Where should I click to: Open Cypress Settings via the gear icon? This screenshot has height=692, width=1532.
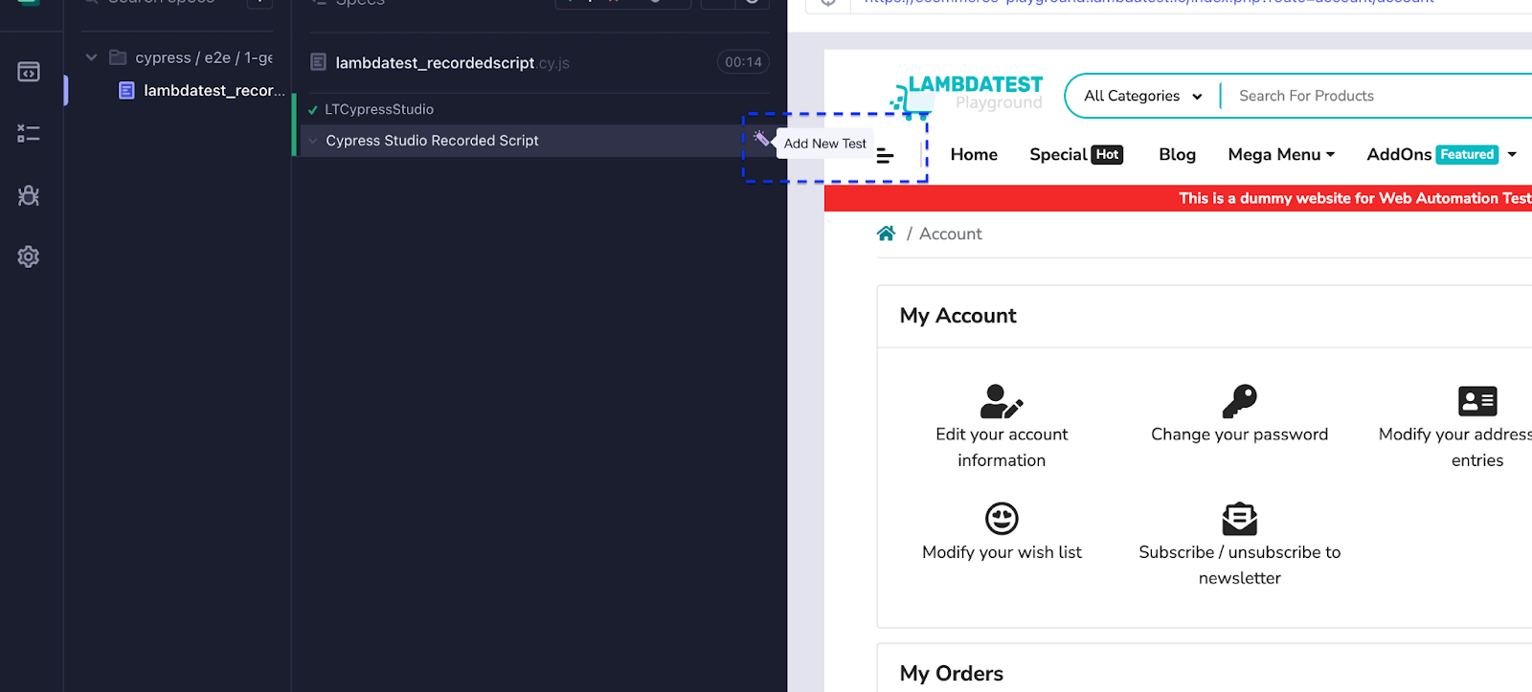(x=29, y=257)
